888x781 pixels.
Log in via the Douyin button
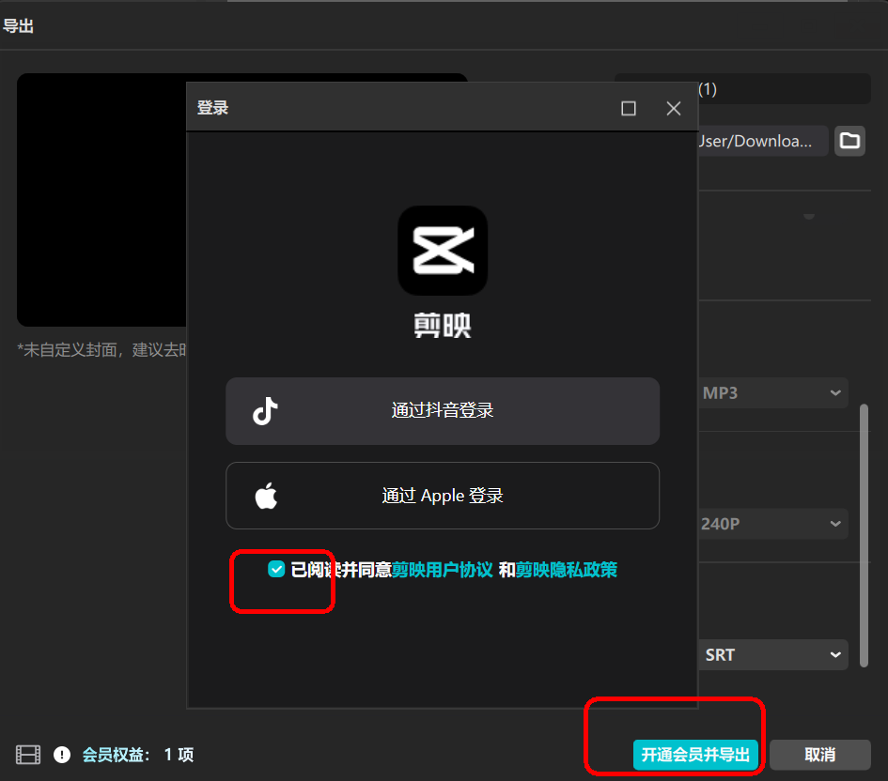tap(443, 411)
